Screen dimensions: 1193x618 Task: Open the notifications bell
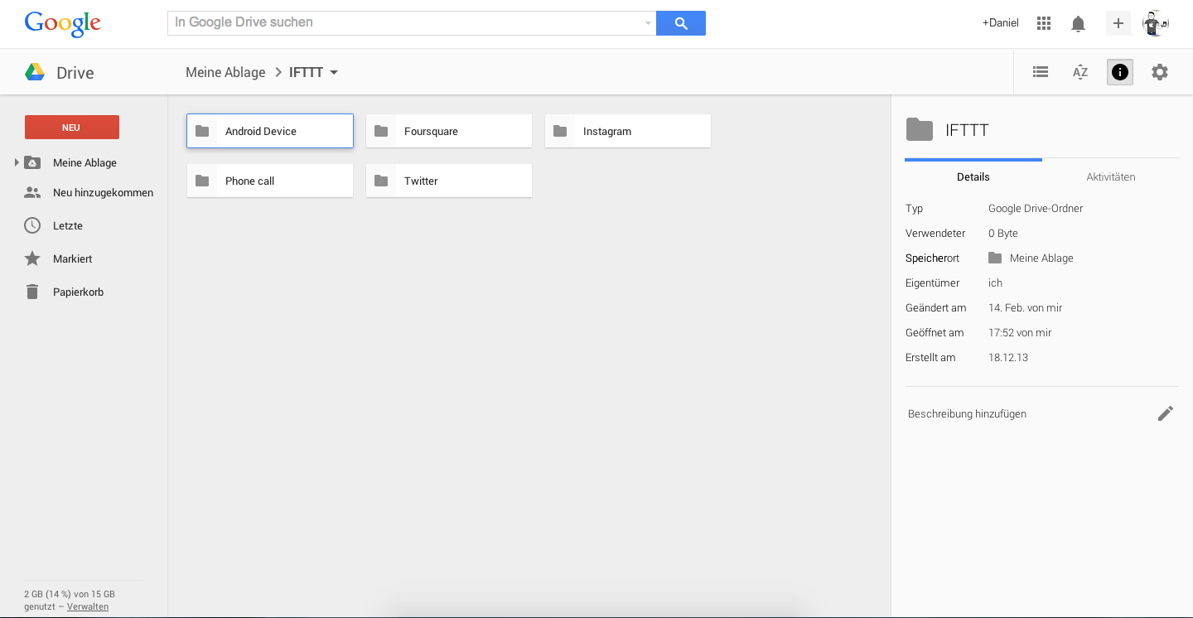pos(1078,23)
